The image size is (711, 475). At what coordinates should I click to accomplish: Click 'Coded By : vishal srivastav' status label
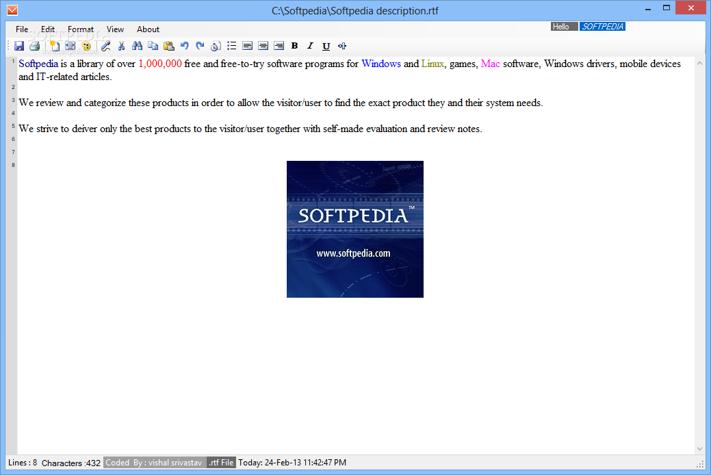coord(155,463)
